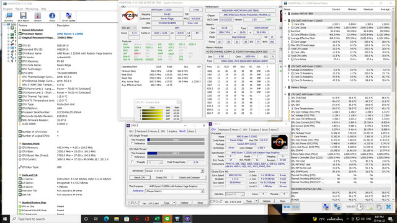The width and height of the screenshot is (397, 223).
Task: Open Mainboard tab in the CPU-Z CPU window
Action: [224, 129]
